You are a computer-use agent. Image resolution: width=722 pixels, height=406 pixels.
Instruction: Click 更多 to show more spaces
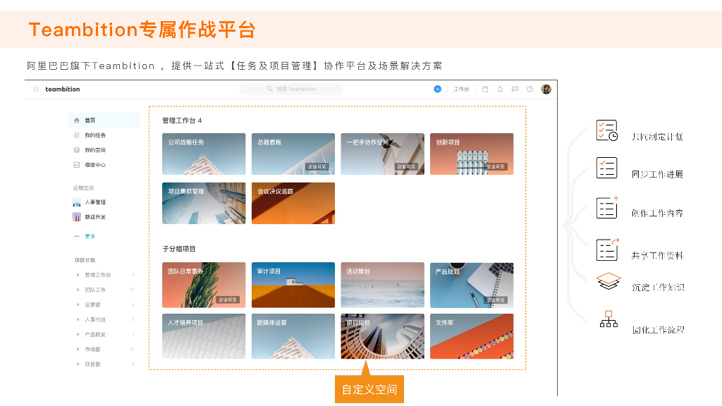(90, 236)
